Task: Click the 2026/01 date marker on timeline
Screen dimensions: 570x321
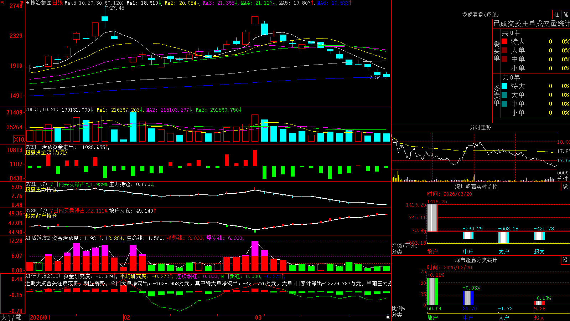Action: [x=40, y=317]
